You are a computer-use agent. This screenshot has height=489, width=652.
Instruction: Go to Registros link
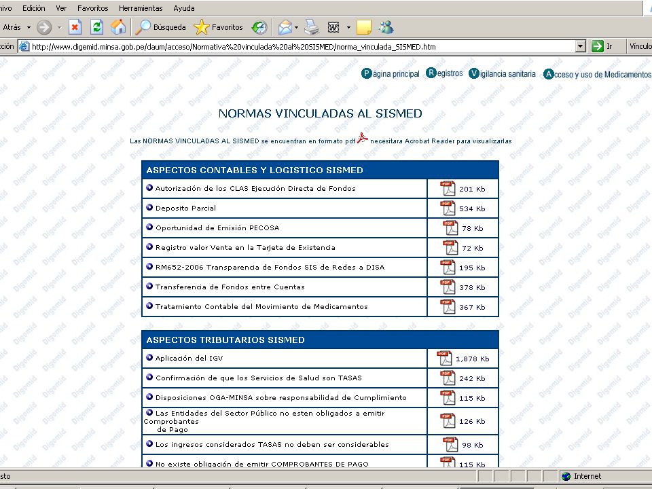click(444, 73)
